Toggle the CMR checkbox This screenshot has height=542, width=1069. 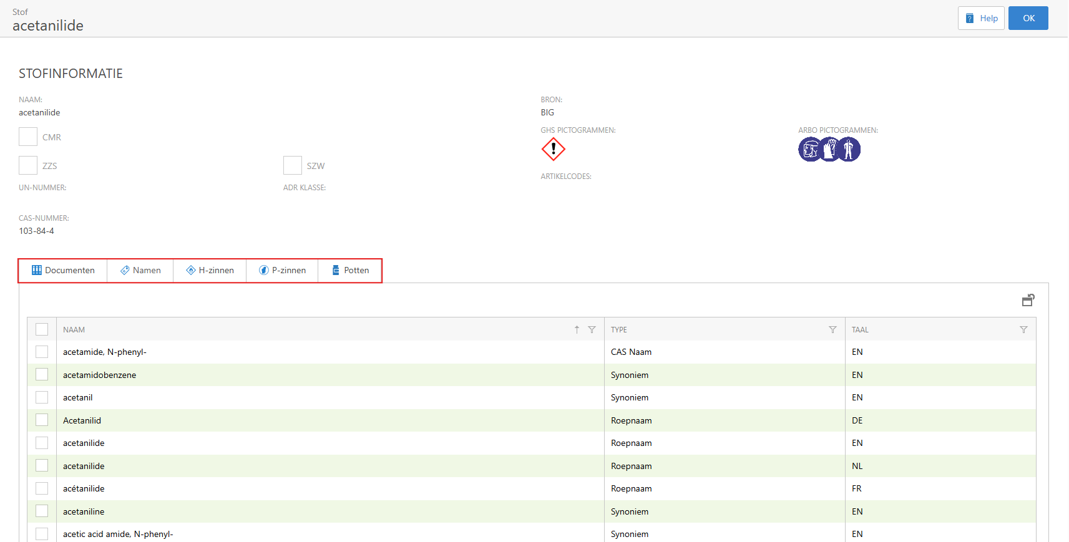28,137
